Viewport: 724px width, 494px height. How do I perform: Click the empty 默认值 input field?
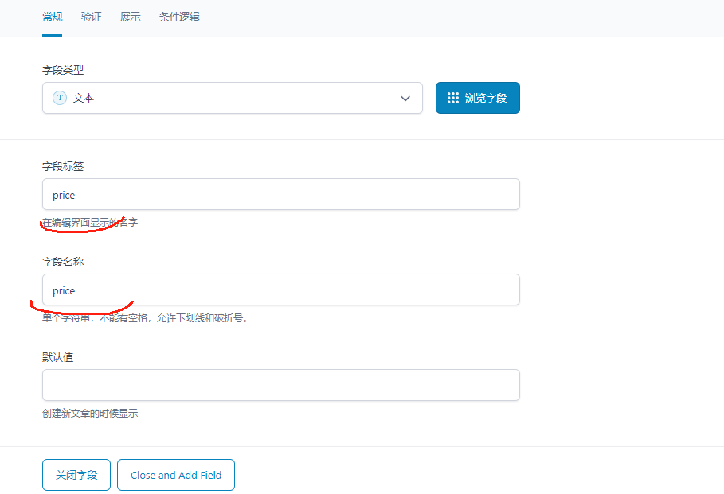point(280,385)
